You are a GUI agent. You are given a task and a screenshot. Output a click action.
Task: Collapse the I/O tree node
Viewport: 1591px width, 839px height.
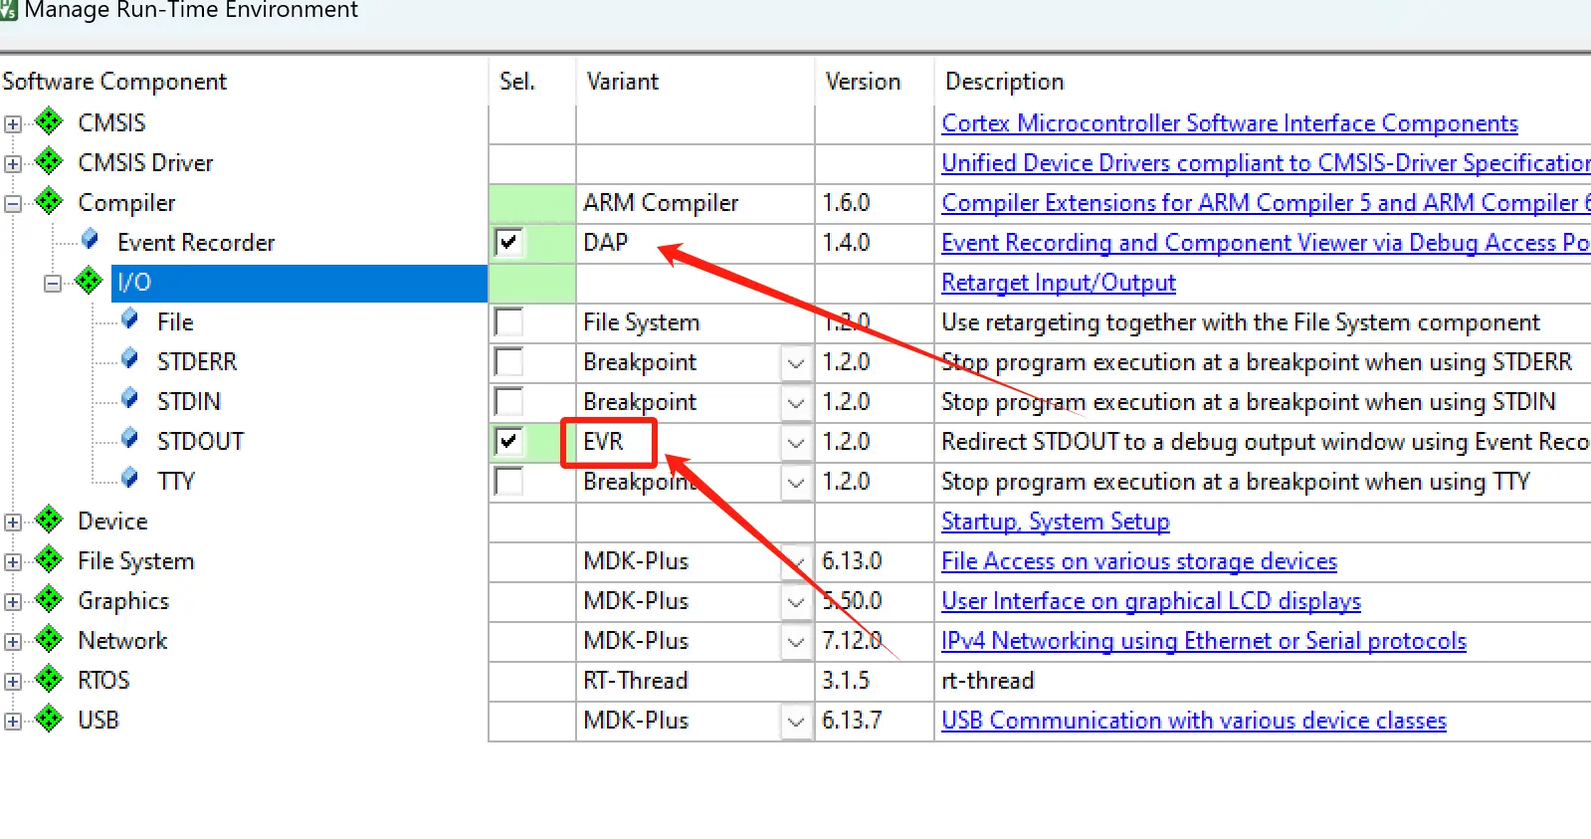(x=52, y=284)
